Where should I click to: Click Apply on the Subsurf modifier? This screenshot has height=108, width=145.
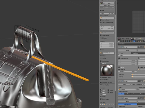pyautogui.click(x=127, y=101)
